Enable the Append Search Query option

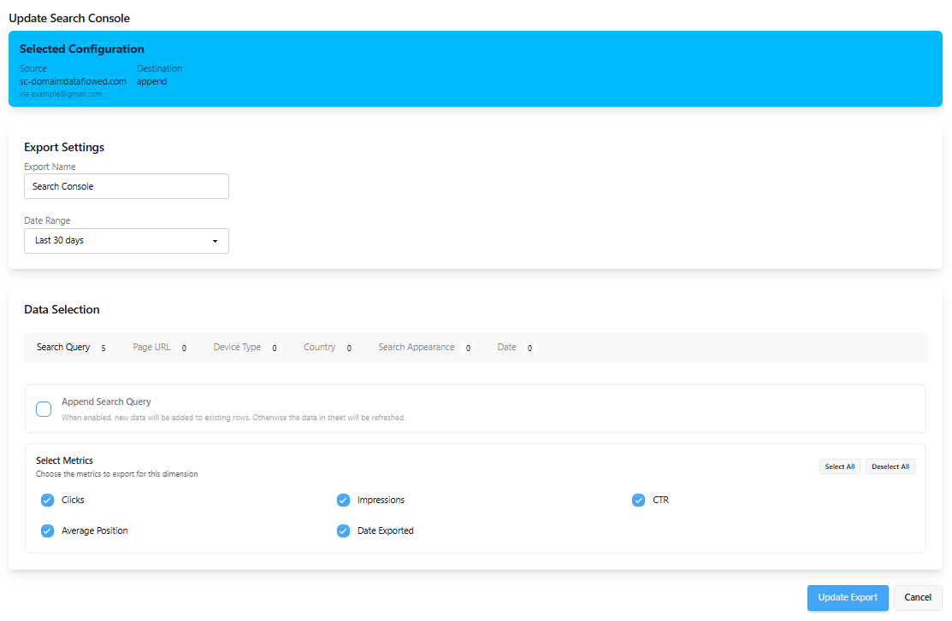click(44, 408)
